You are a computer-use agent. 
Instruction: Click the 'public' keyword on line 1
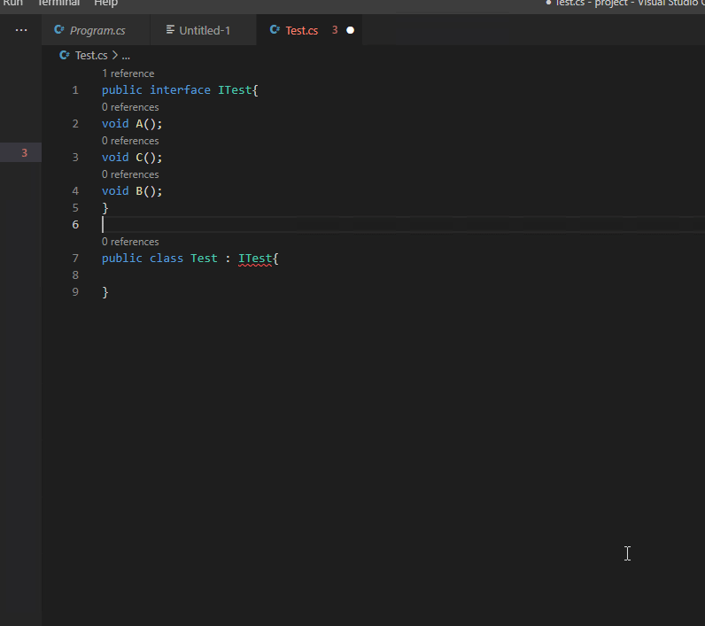tap(122, 90)
